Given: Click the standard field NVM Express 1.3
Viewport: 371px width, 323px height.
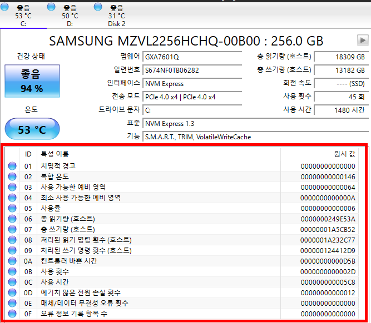Looking at the screenshot, I should pyautogui.click(x=255, y=124).
